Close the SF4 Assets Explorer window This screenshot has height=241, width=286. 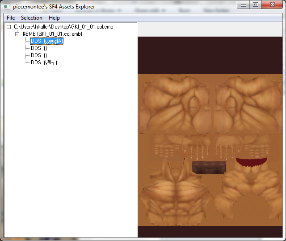pos(272,5)
